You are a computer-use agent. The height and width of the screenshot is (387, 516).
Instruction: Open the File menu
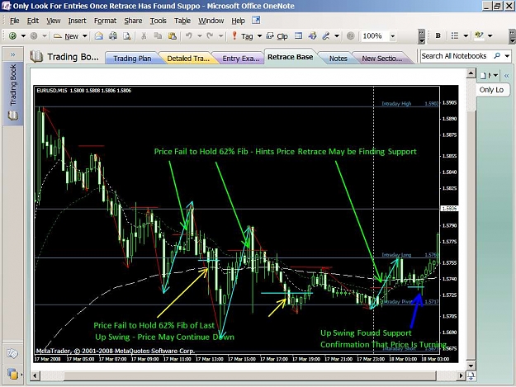tap(15, 21)
